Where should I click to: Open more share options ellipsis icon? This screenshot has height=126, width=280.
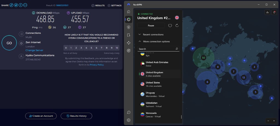(25, 5)
